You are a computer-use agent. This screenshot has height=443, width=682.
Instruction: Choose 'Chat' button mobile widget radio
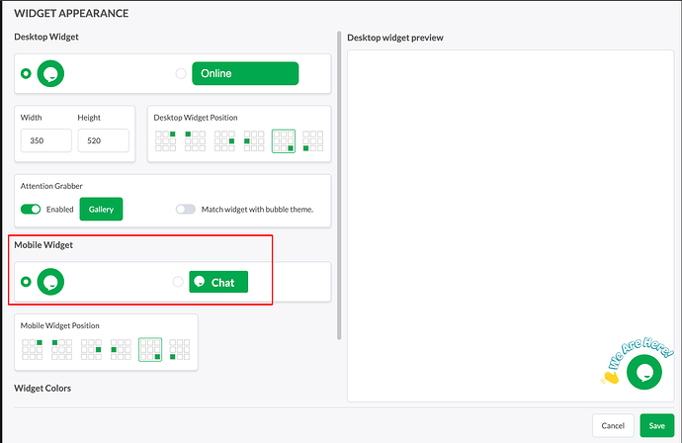pos(178,282)
